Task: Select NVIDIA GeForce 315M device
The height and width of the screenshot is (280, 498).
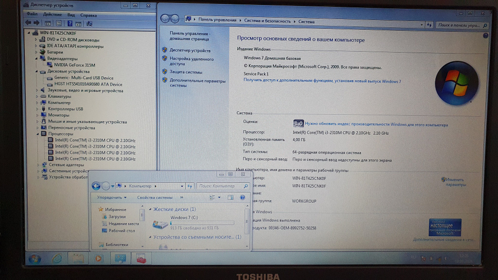Action: coord(74,65)
